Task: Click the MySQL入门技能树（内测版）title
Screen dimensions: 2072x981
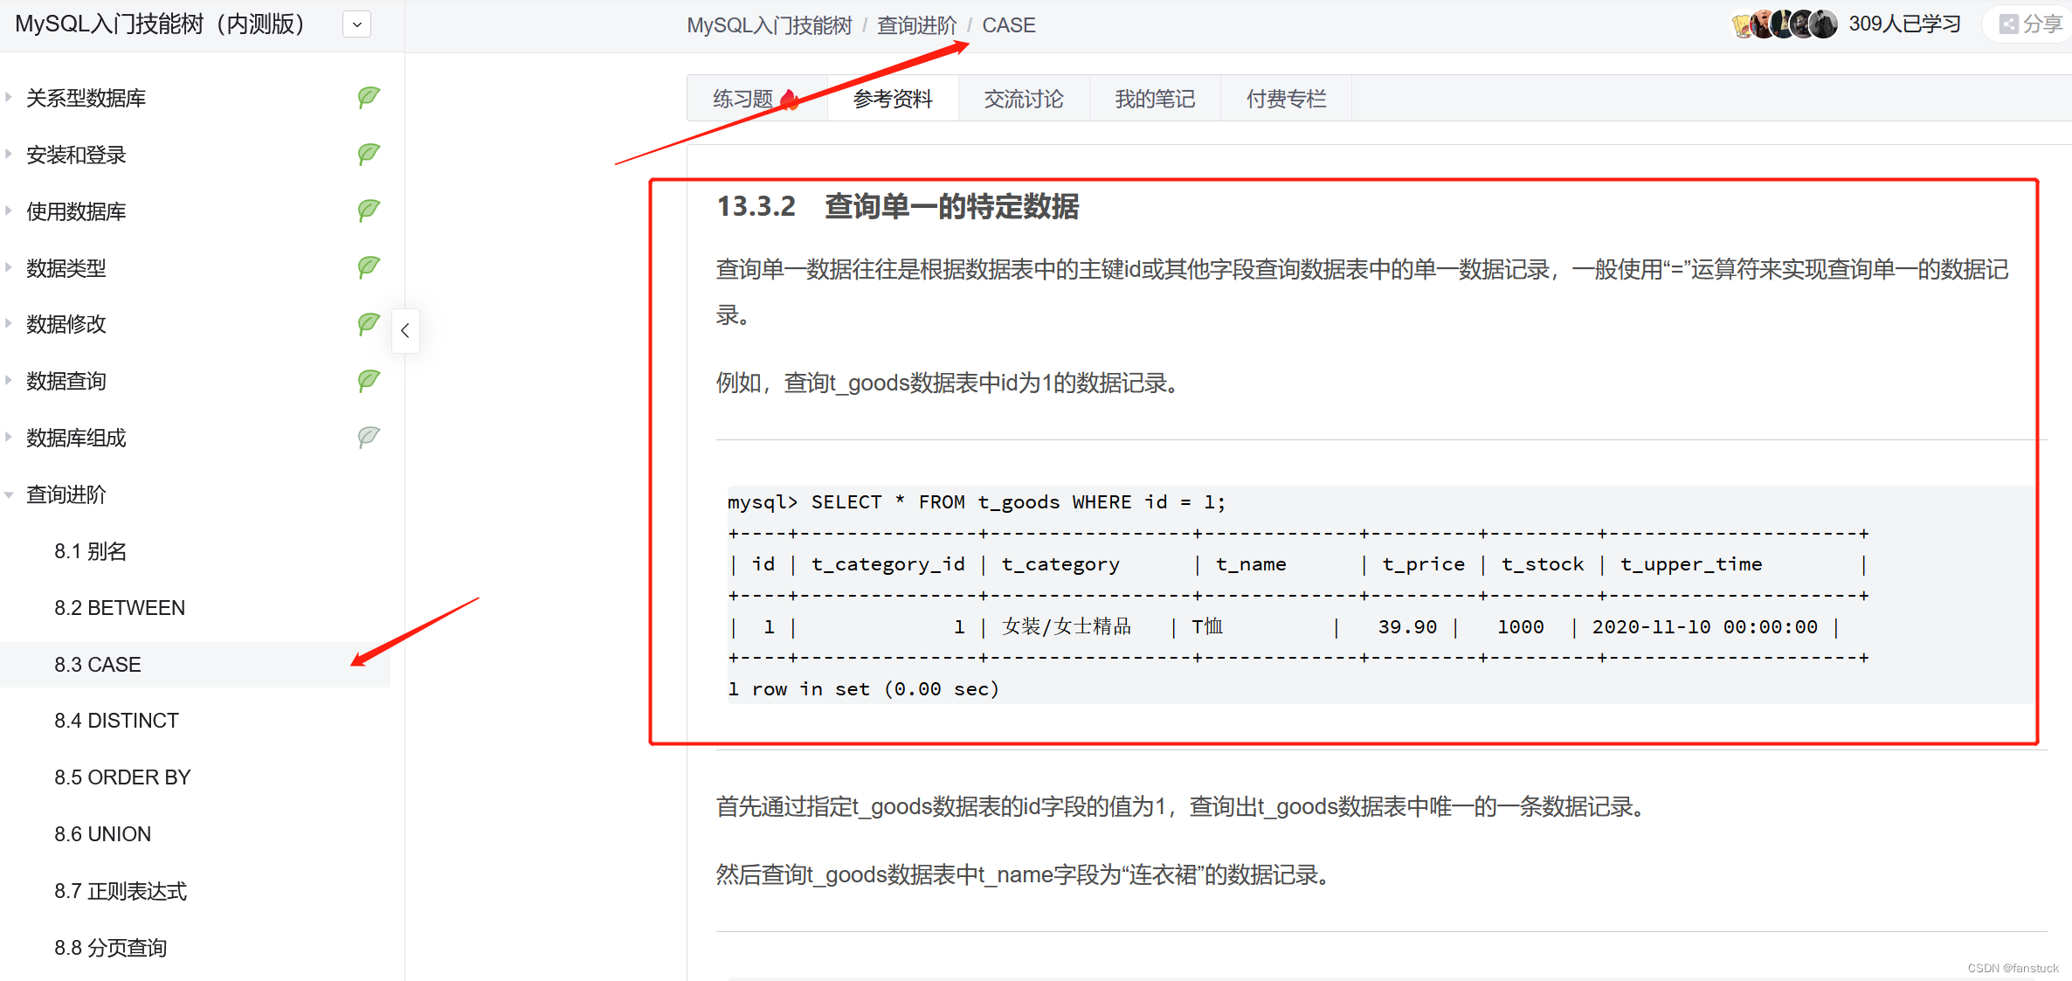Action: point(160,24)
